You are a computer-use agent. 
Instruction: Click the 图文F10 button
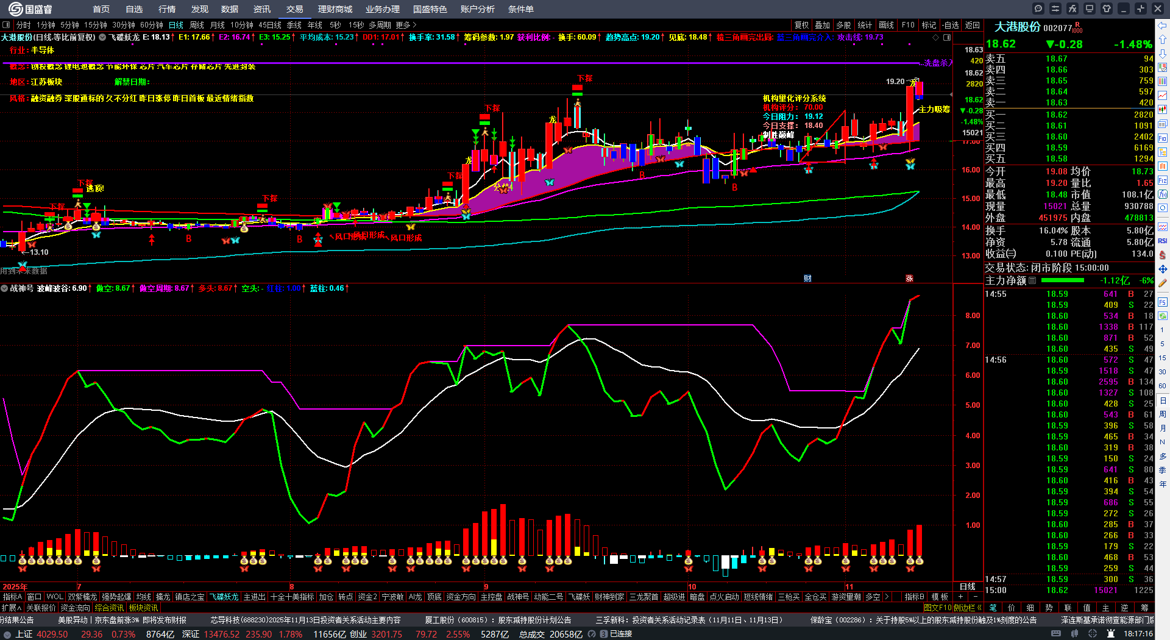(938, 608)
